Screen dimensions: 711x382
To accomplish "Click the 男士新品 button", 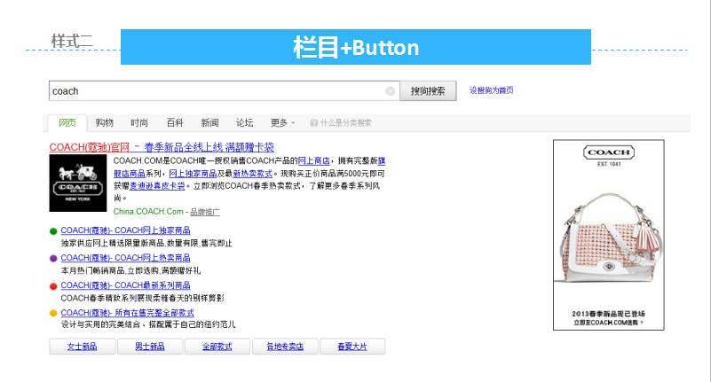I will pos(150,347).
